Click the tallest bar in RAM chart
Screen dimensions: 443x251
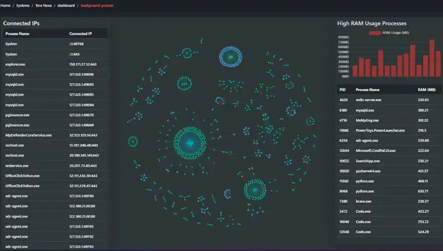(432, 58)
